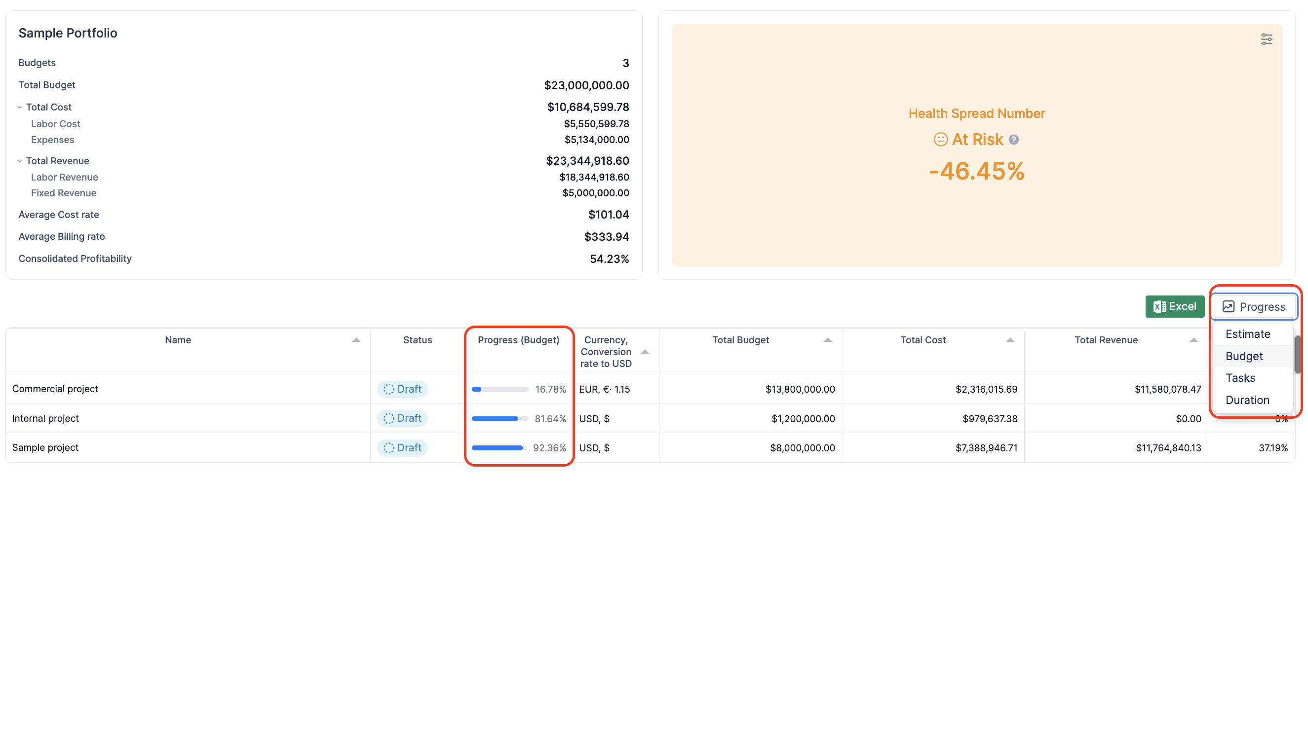Click Sample project total cost $7,388,946.71
Image resolution: width=1308 pixels, height=734 pixels.
click(987, 448)
